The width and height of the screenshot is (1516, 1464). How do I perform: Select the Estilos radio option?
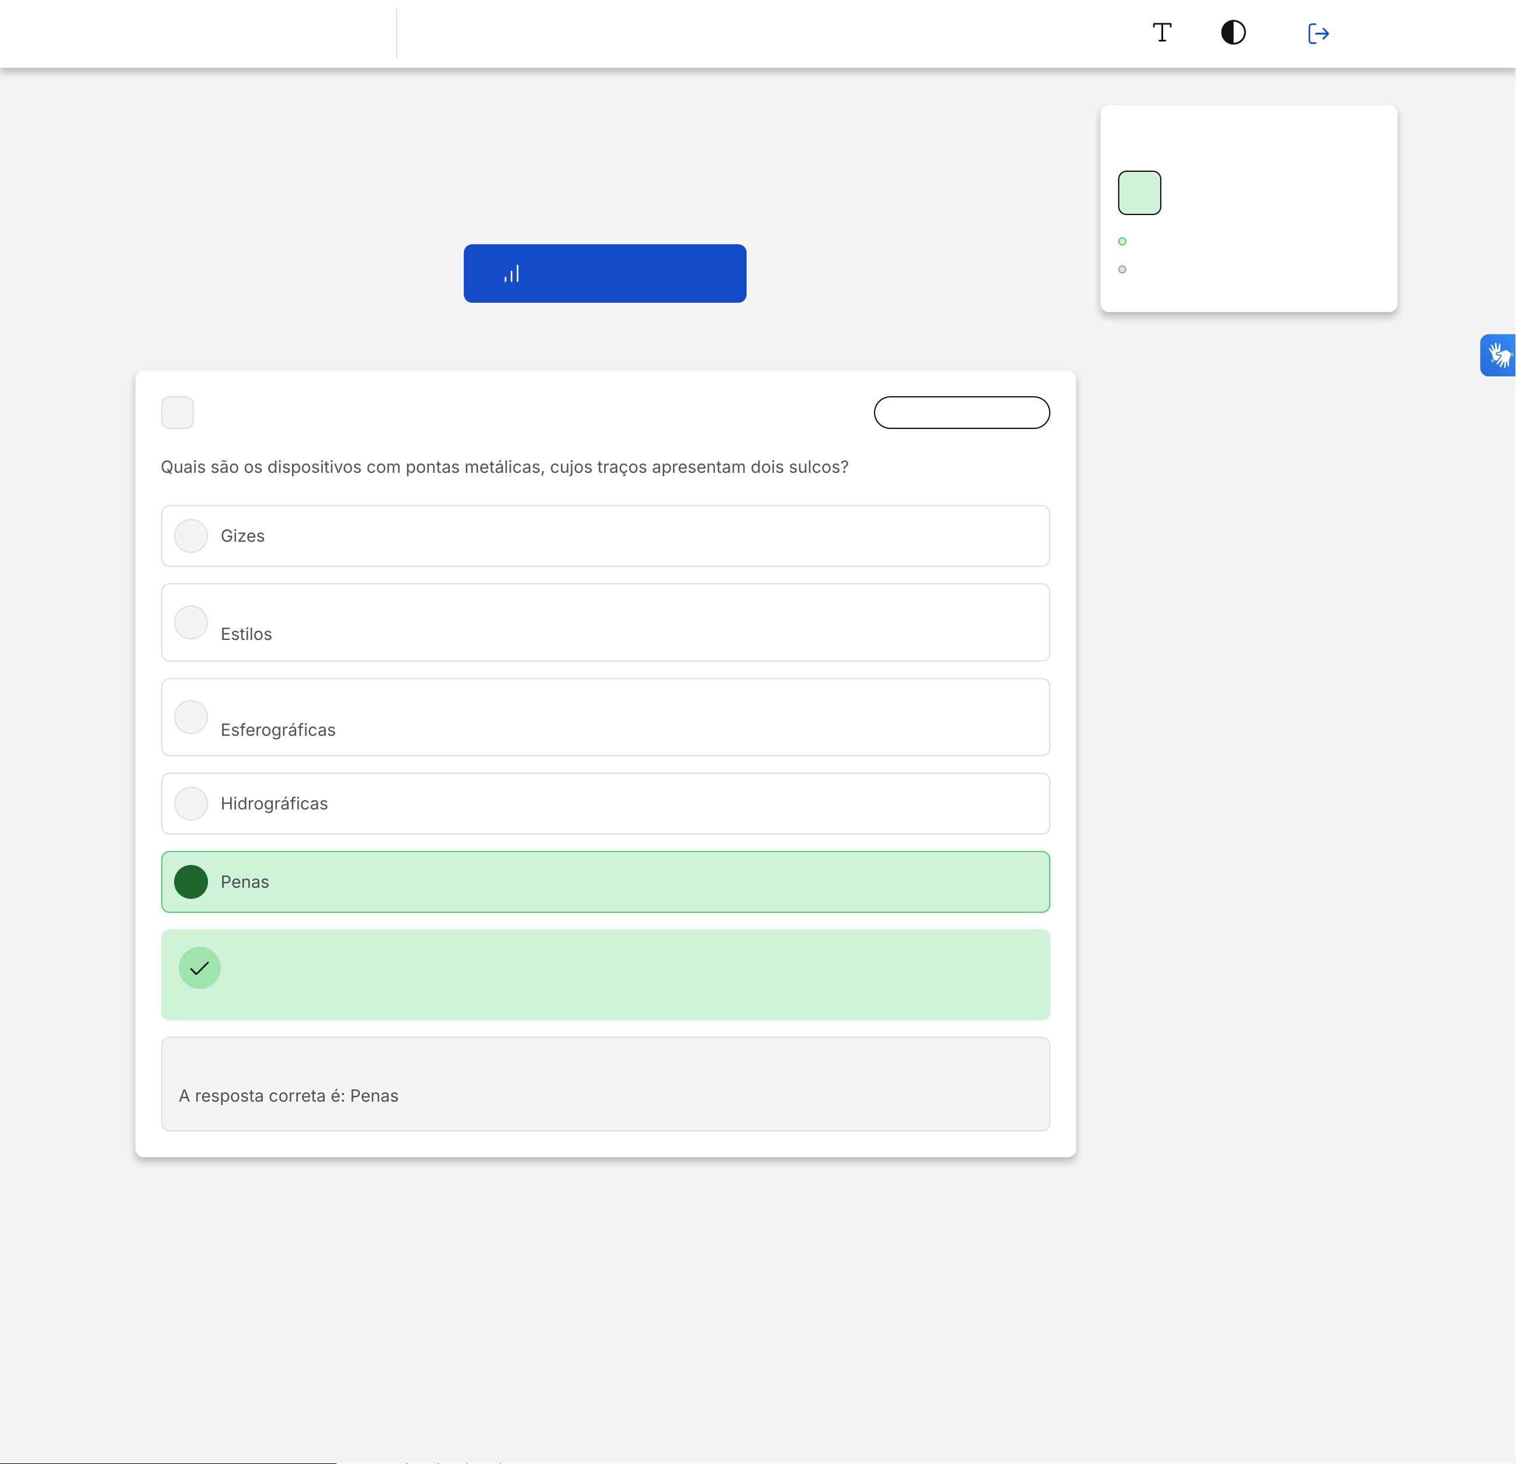tap(191, 622)
